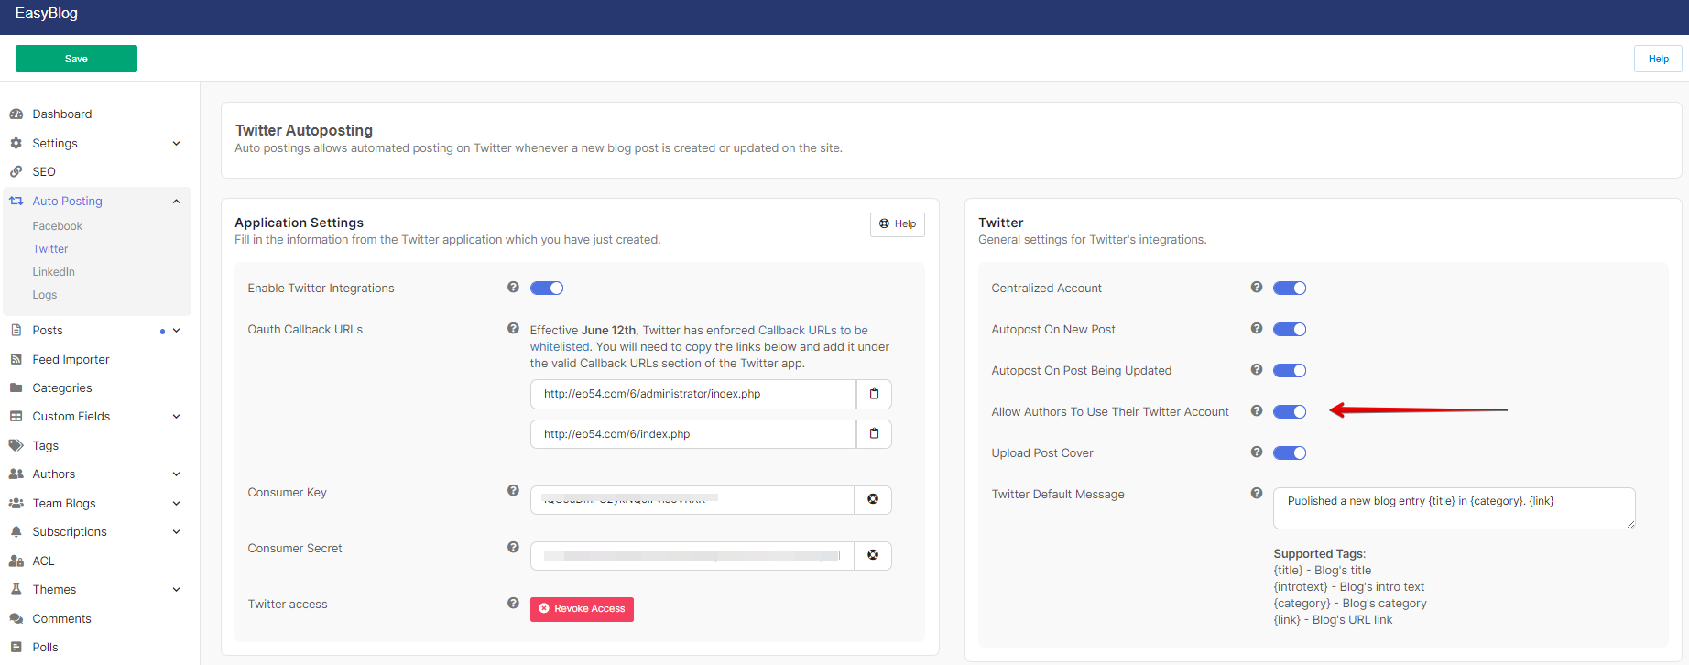The width and height of the screenshot is (1689, 665).
Task: Click the Tags icon in sidebar
Action: (16, 446)
